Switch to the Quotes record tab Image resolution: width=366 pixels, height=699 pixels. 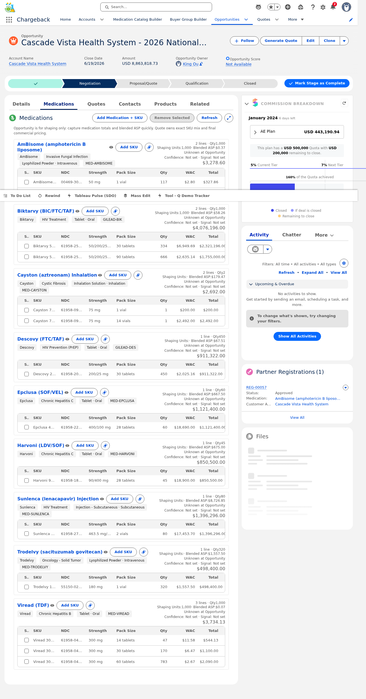[96, 104]
